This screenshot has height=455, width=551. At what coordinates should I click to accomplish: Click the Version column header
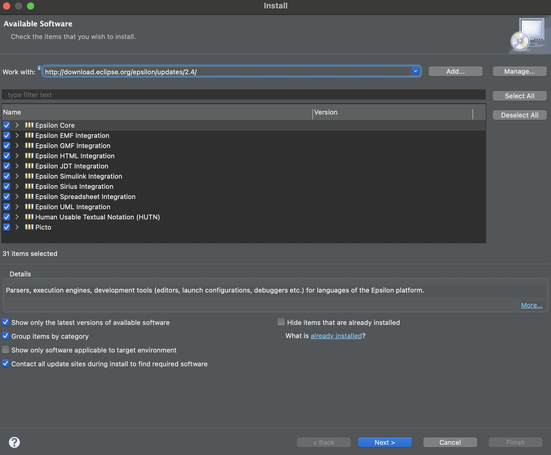tap(392, 112)
